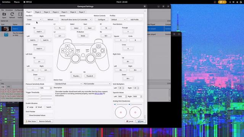Click the right Analog Stick Deadzone slider
Screen dimensions: 244x137
[135, 104]
